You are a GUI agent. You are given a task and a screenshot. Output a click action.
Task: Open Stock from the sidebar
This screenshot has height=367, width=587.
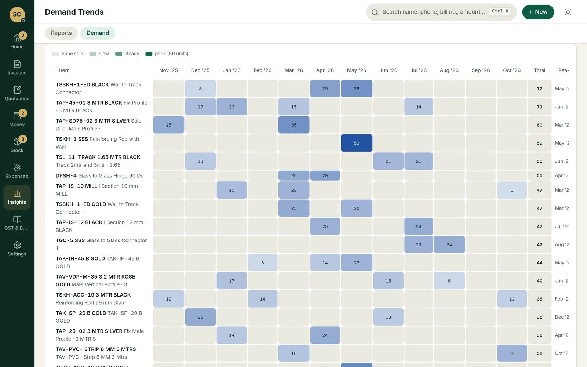(17, 145)
